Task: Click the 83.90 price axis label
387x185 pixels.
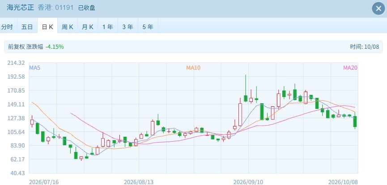Action: click(x=17, y=146)
